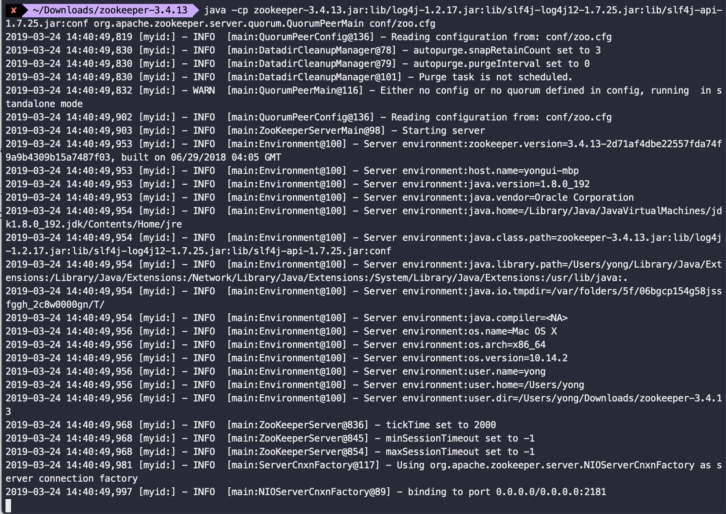Click the terminal cursor block at bottom
Image resolution: width=726 pixels, height=514 pixels.
8,505
